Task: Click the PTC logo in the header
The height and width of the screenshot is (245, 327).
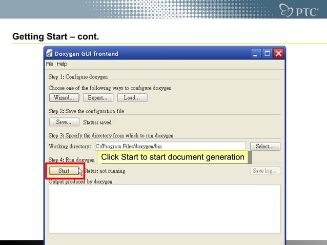Action: point(298,10)
